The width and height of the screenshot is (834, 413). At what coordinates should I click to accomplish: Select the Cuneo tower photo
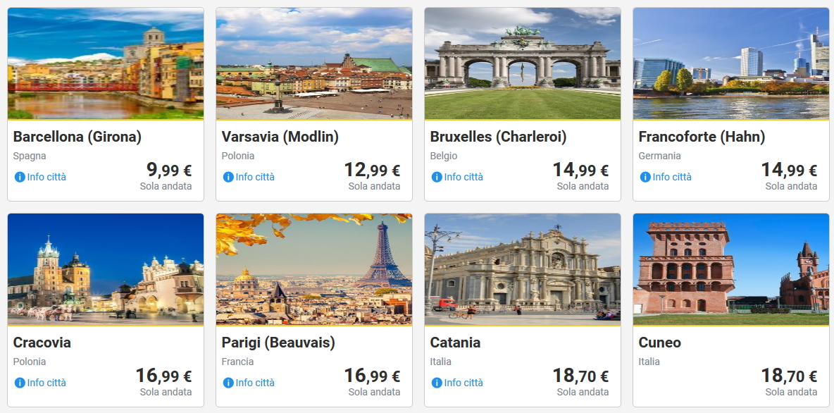tap(731, 269)
